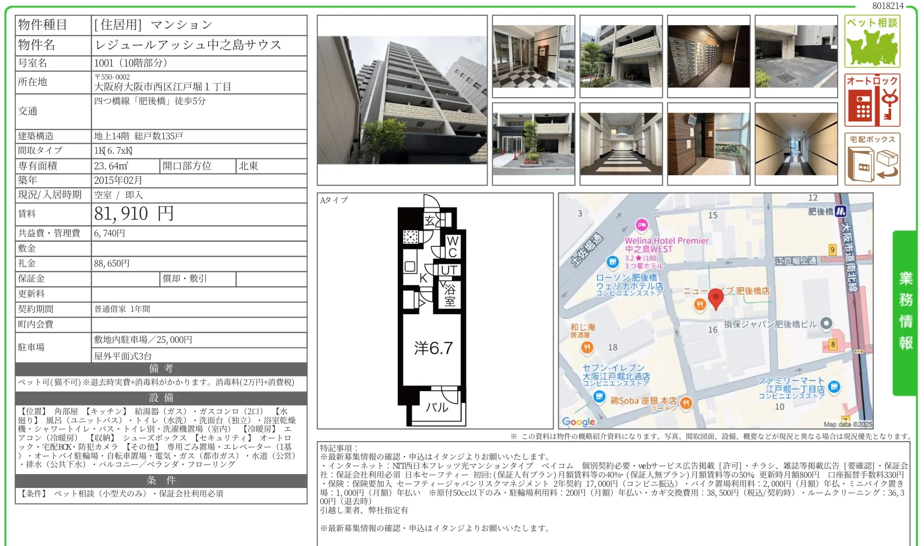Viewport: 924px width, 546px height.
Task: Select the 北東 orientation value
Action: (x=249, y=166)
